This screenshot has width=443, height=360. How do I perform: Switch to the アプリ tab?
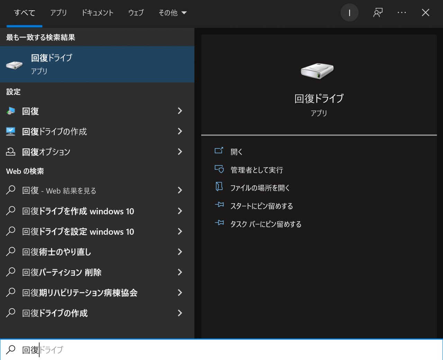click(x=58, y=13)
